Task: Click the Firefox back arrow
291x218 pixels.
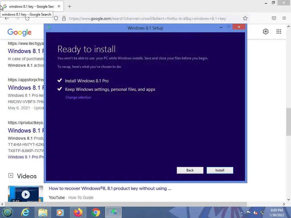Action: pyautogui.click(x=7, y=18)
